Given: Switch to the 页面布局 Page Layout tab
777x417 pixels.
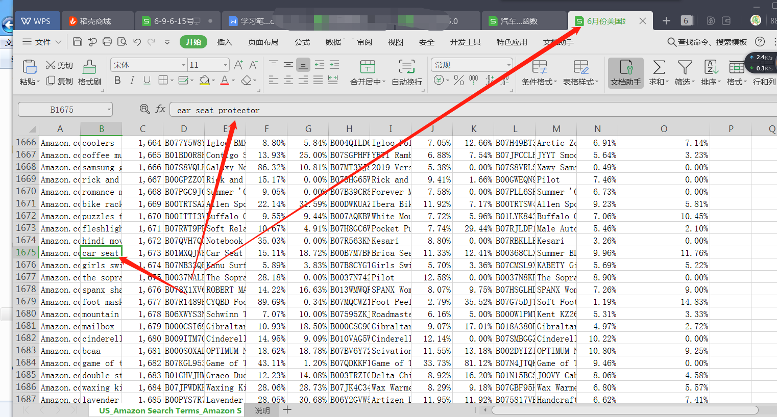Looking at the screenshot, I should click(x=263, y=42).
